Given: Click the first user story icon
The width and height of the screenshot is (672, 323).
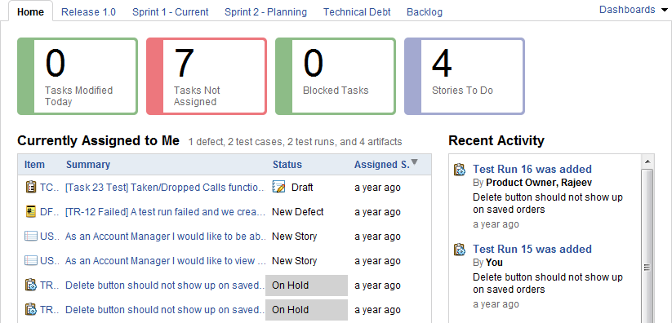Looking at the screenshot, I should coord(30,236).
